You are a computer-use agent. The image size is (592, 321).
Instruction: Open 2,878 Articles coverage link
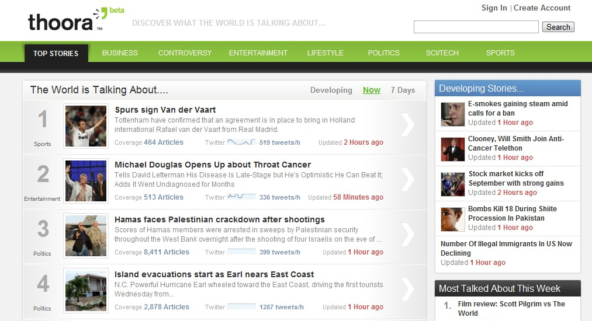pos(167,306)
